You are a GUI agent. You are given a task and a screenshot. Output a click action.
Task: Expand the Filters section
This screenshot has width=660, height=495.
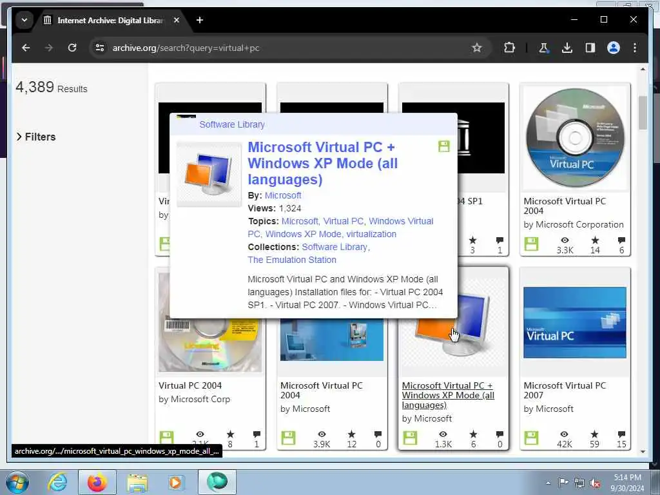[36, 137]
